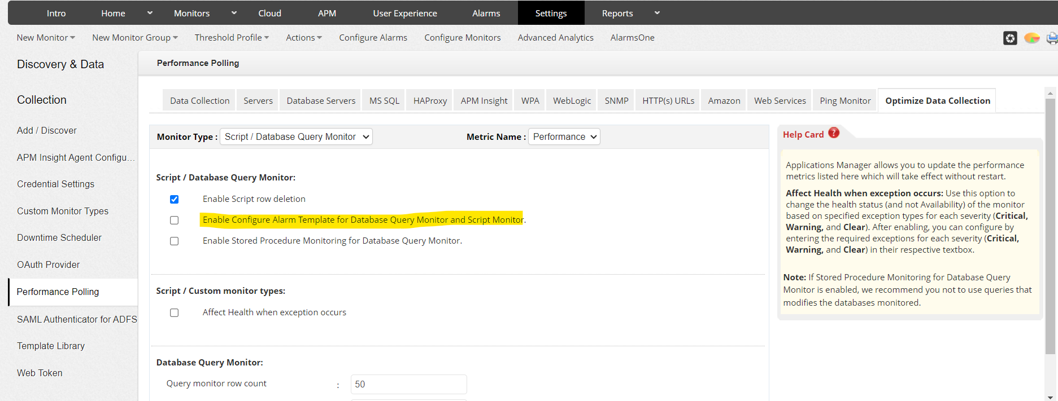Viewport: 1058px width, 401px height.
Task: Click the Configure Alarms link
Action: coord(373,37)
